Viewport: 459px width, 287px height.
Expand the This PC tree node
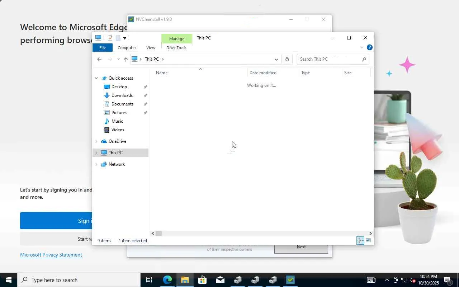click(96, 153)
